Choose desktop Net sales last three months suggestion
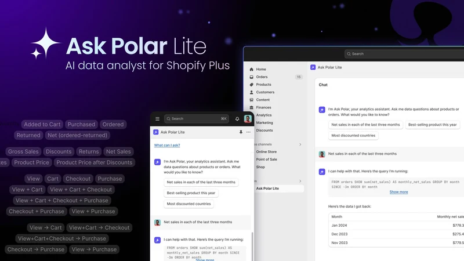464x261 pixels. click(365, 125)
